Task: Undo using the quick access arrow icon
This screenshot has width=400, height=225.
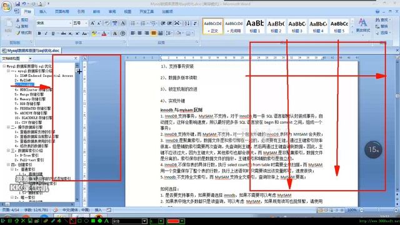Action: (x=24, y=4)
